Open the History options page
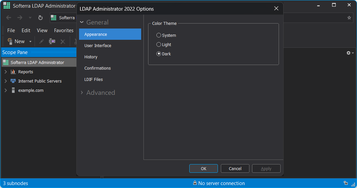This screenshot has height=188, width=357. [x=110, y=57]
